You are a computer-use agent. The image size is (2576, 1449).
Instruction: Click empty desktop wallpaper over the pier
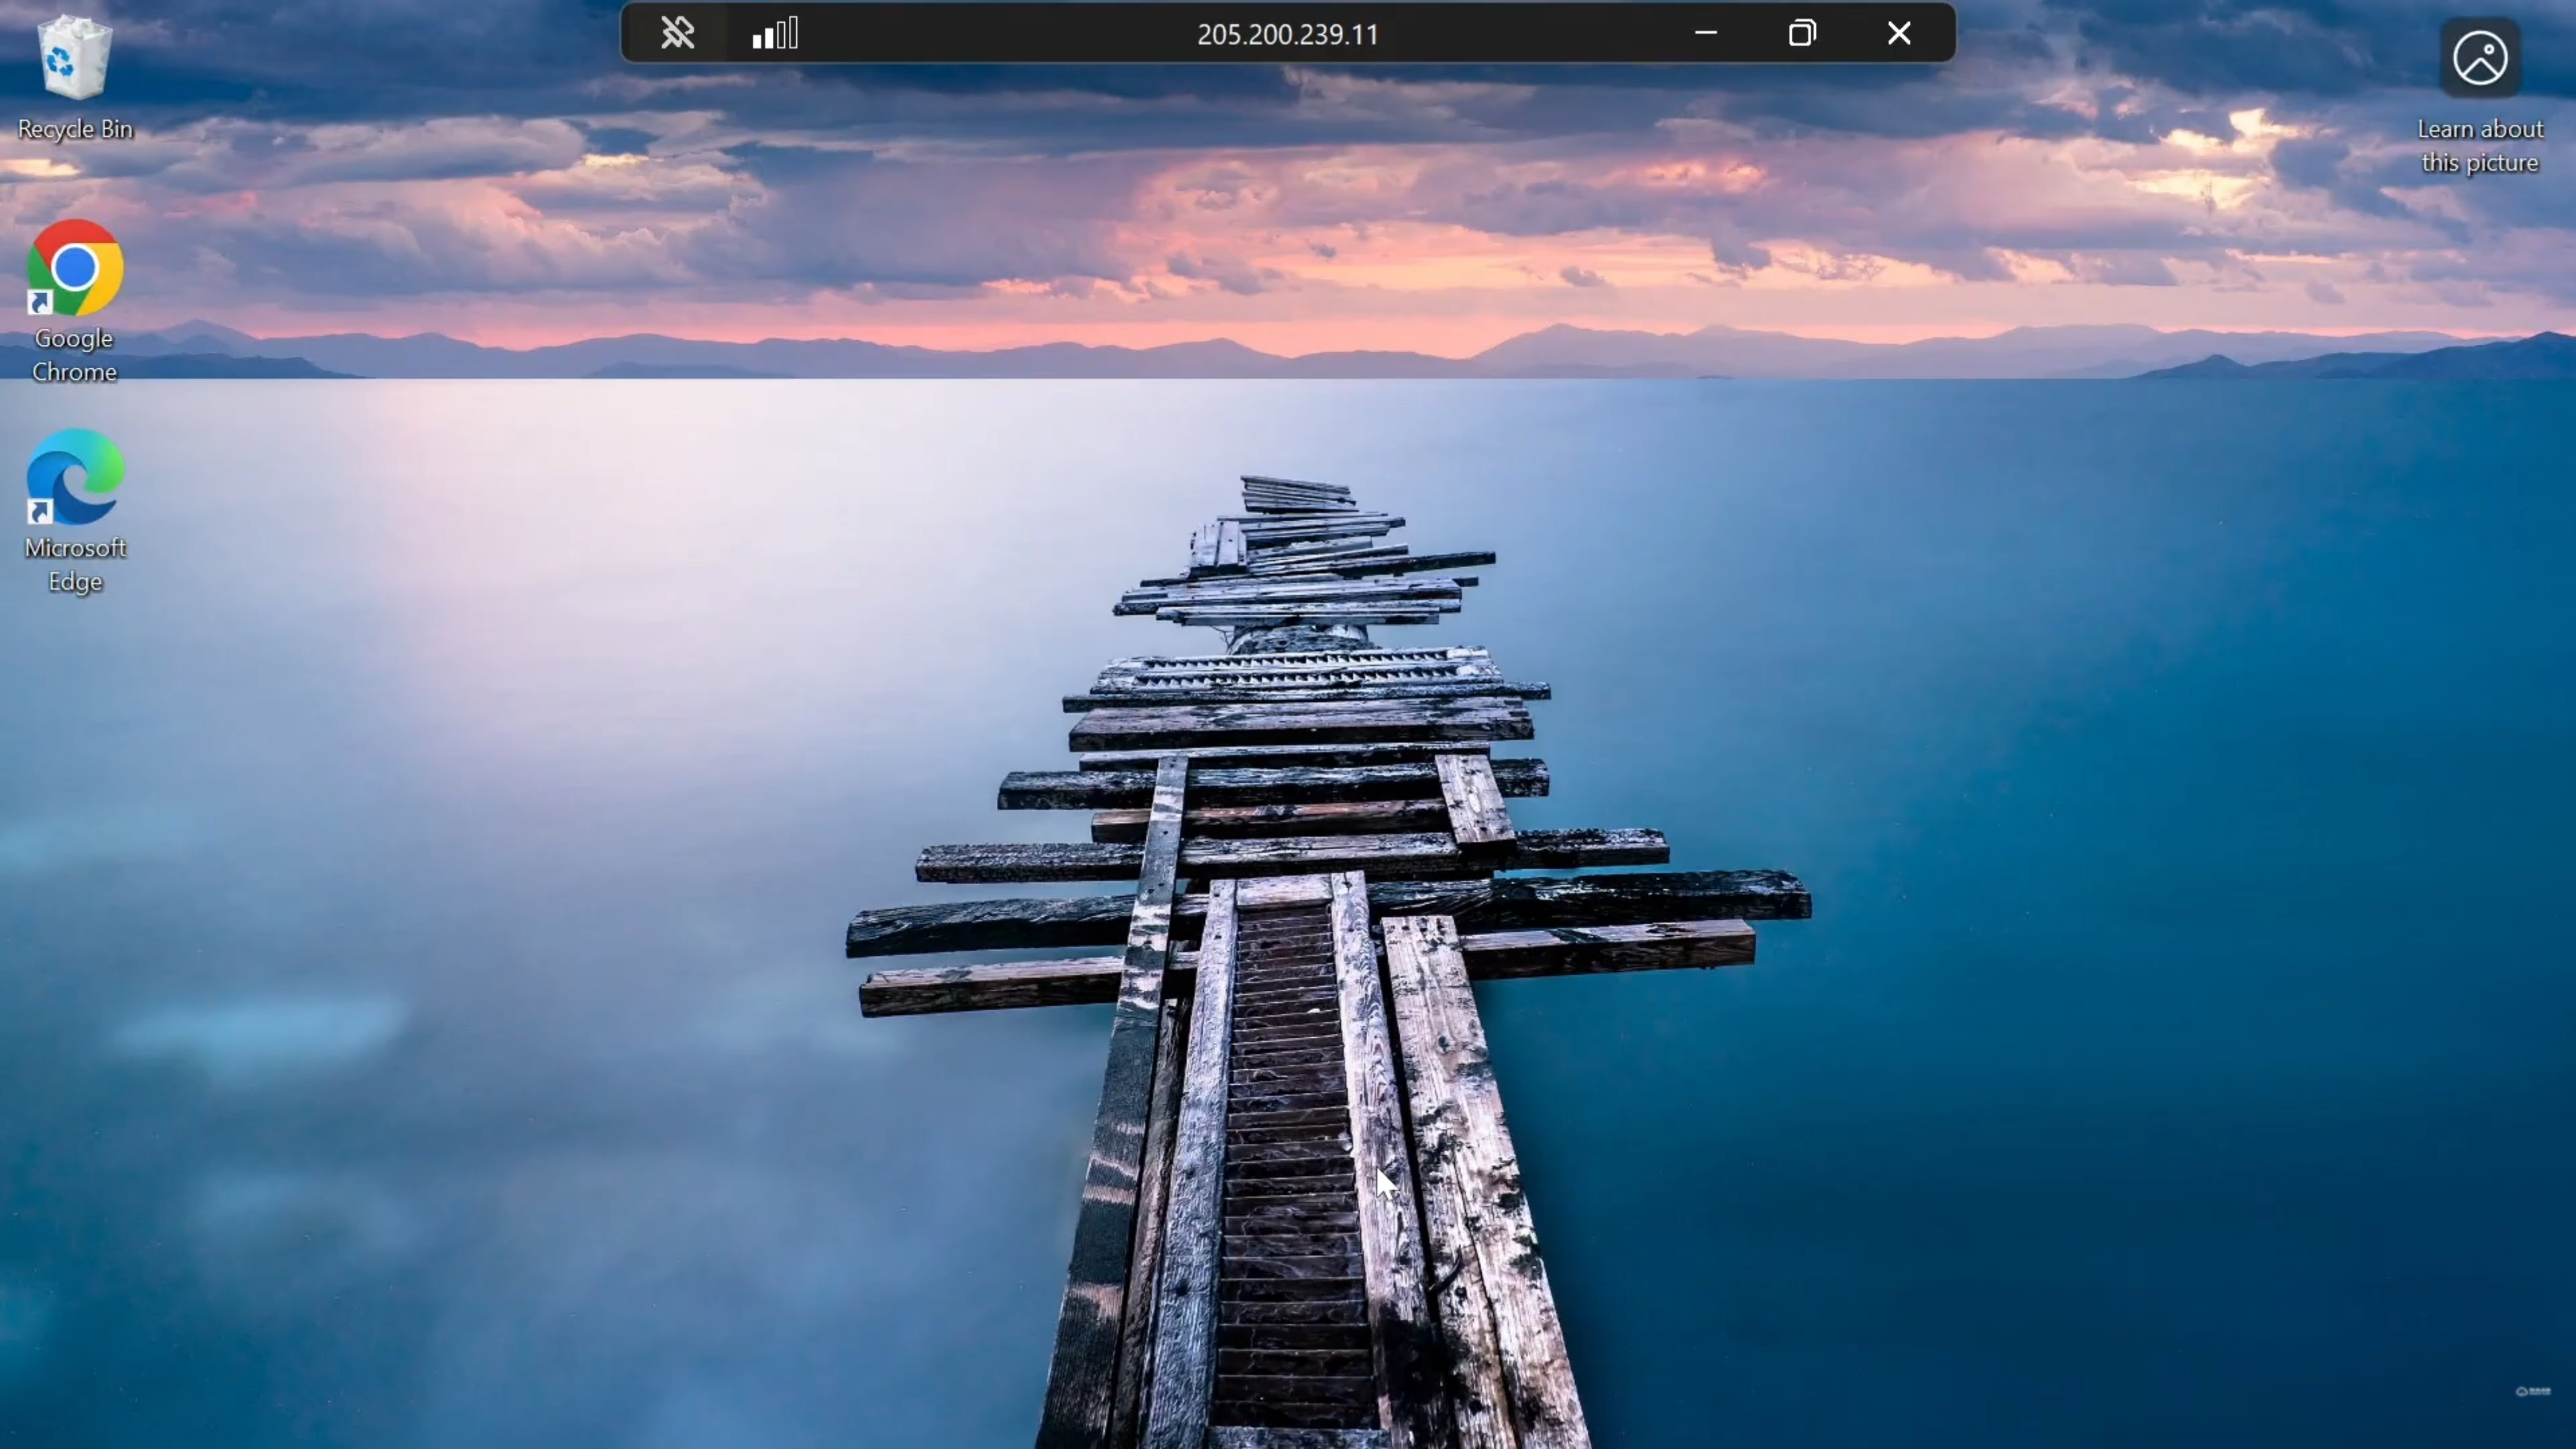1290,1000
